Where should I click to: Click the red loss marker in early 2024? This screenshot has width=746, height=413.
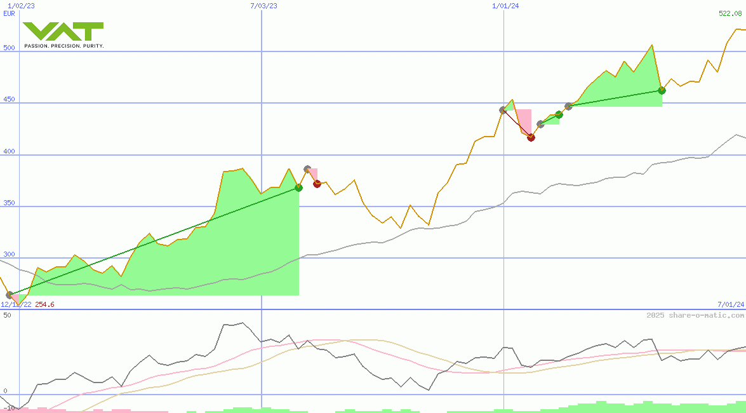point(531,137)
